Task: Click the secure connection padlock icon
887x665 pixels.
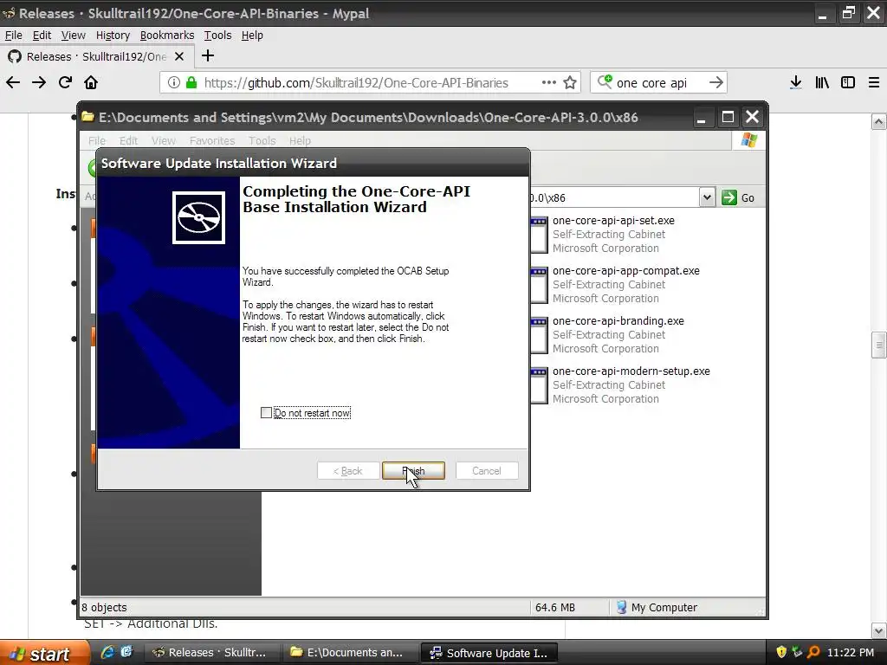Action: coord(191,82)
